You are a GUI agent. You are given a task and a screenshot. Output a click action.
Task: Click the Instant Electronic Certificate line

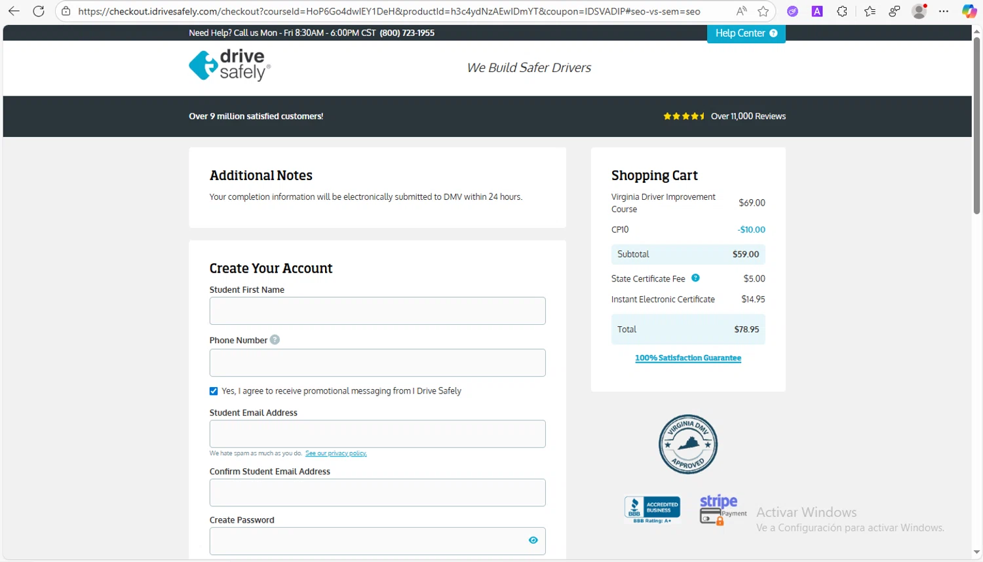[x=688, y=299]
